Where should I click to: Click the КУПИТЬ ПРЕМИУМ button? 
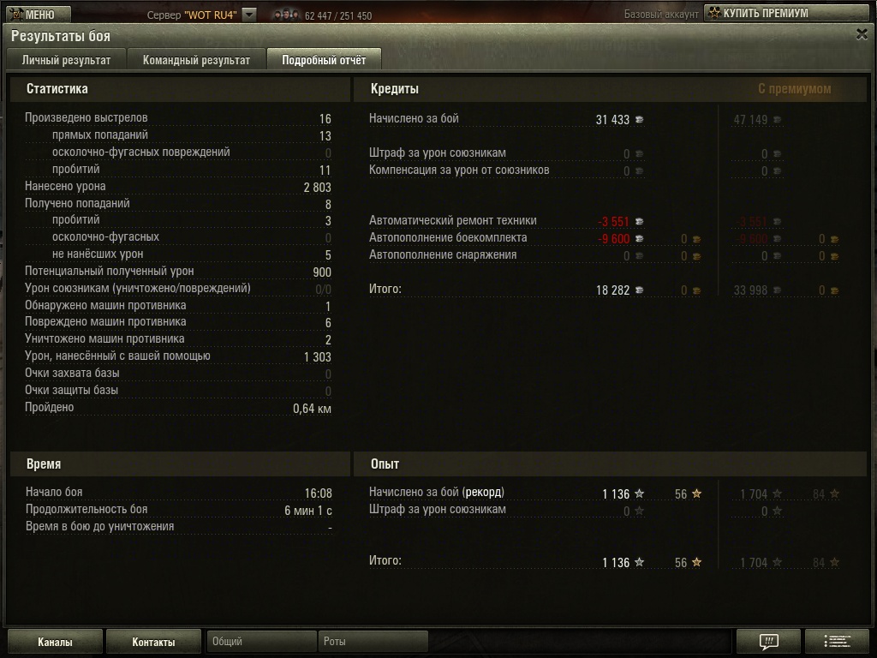[785, 13]
